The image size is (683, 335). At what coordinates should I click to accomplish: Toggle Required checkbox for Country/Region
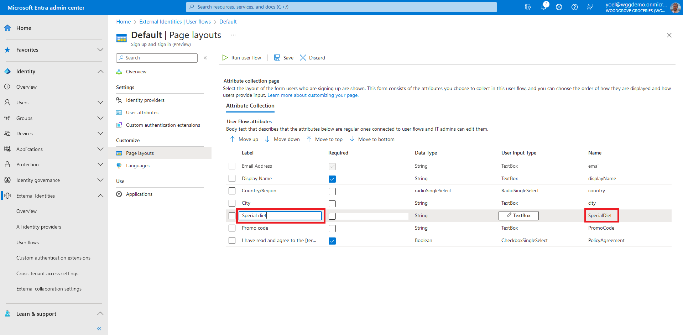332,192
